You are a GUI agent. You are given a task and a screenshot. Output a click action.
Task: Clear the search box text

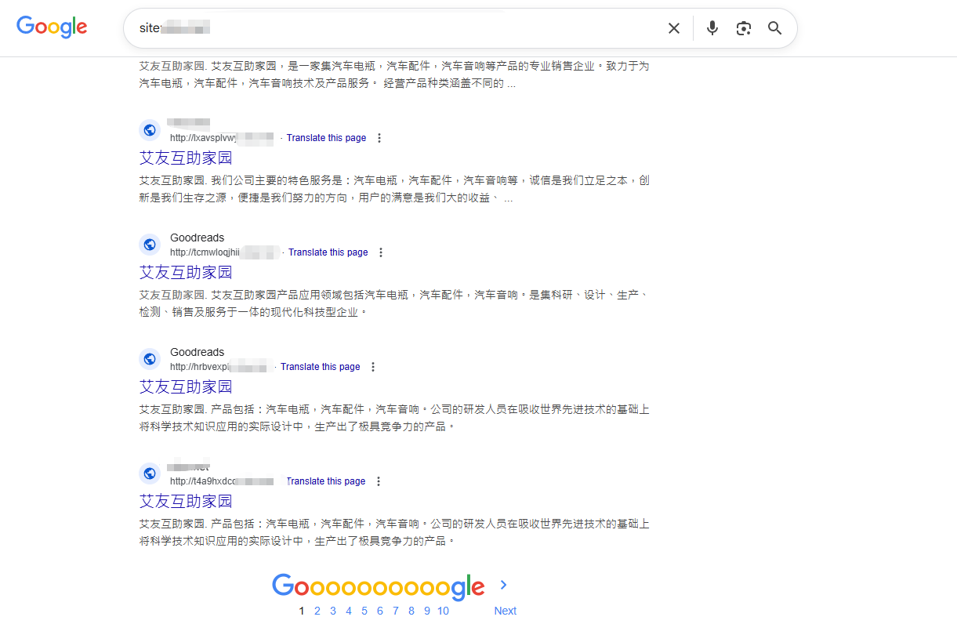tap(673, 28)
